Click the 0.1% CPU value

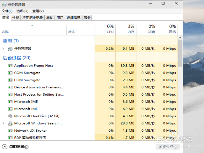click(110, 138)
